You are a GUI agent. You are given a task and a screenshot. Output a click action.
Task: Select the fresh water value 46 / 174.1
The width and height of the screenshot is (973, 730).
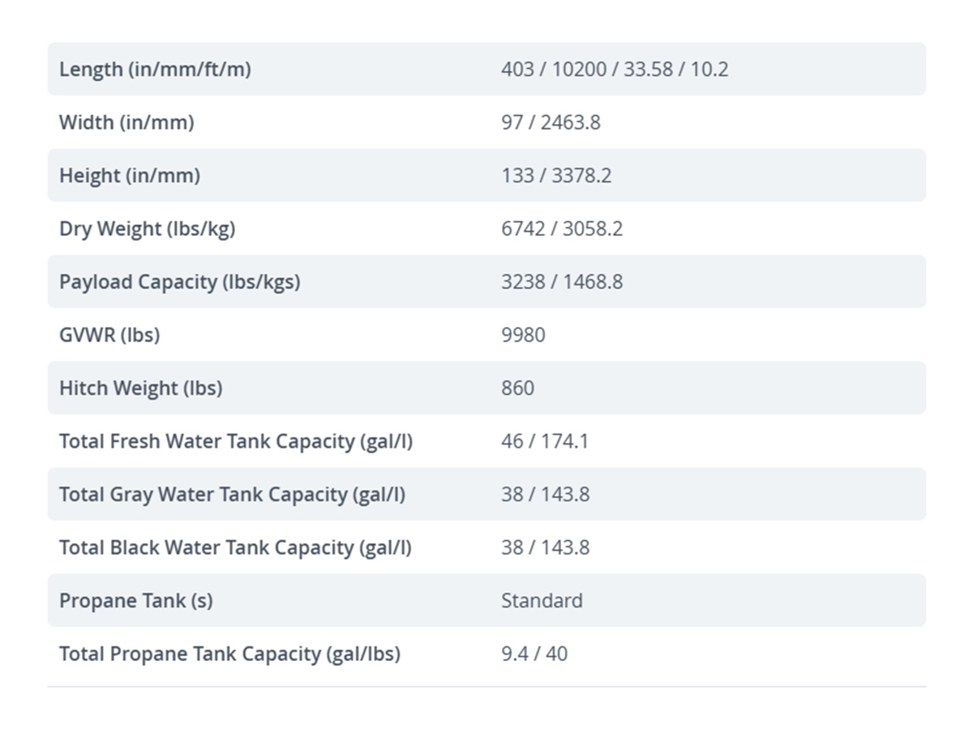coord(545,441)
